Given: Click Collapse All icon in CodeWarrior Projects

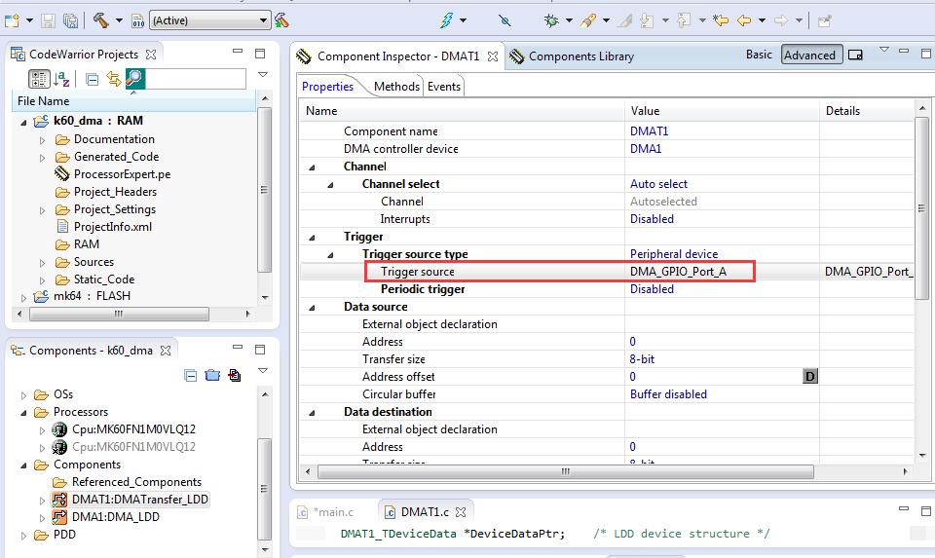Looking at the screenshot, I should coord(92,79).
